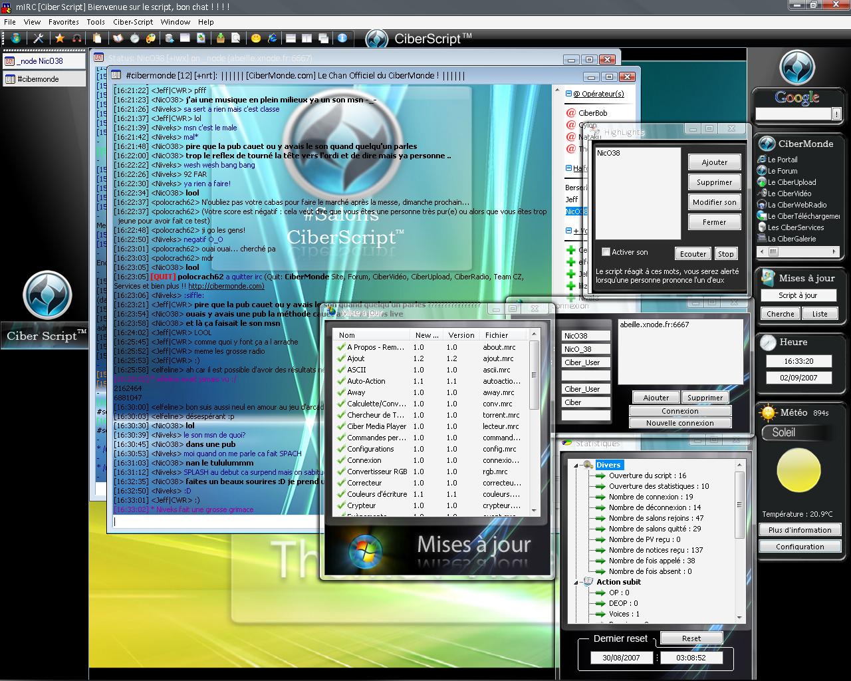Click the clock icon beside Heure

[768, 342]
